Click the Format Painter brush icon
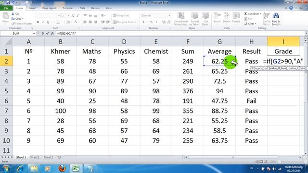 pos(13,24)
